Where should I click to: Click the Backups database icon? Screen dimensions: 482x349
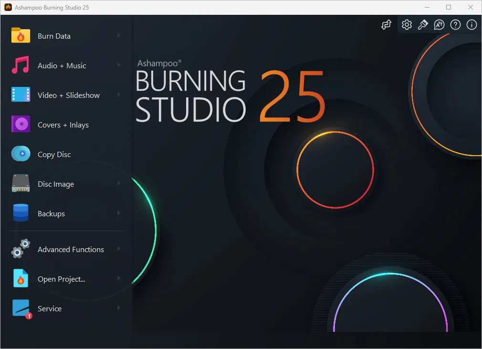(21, 213)
